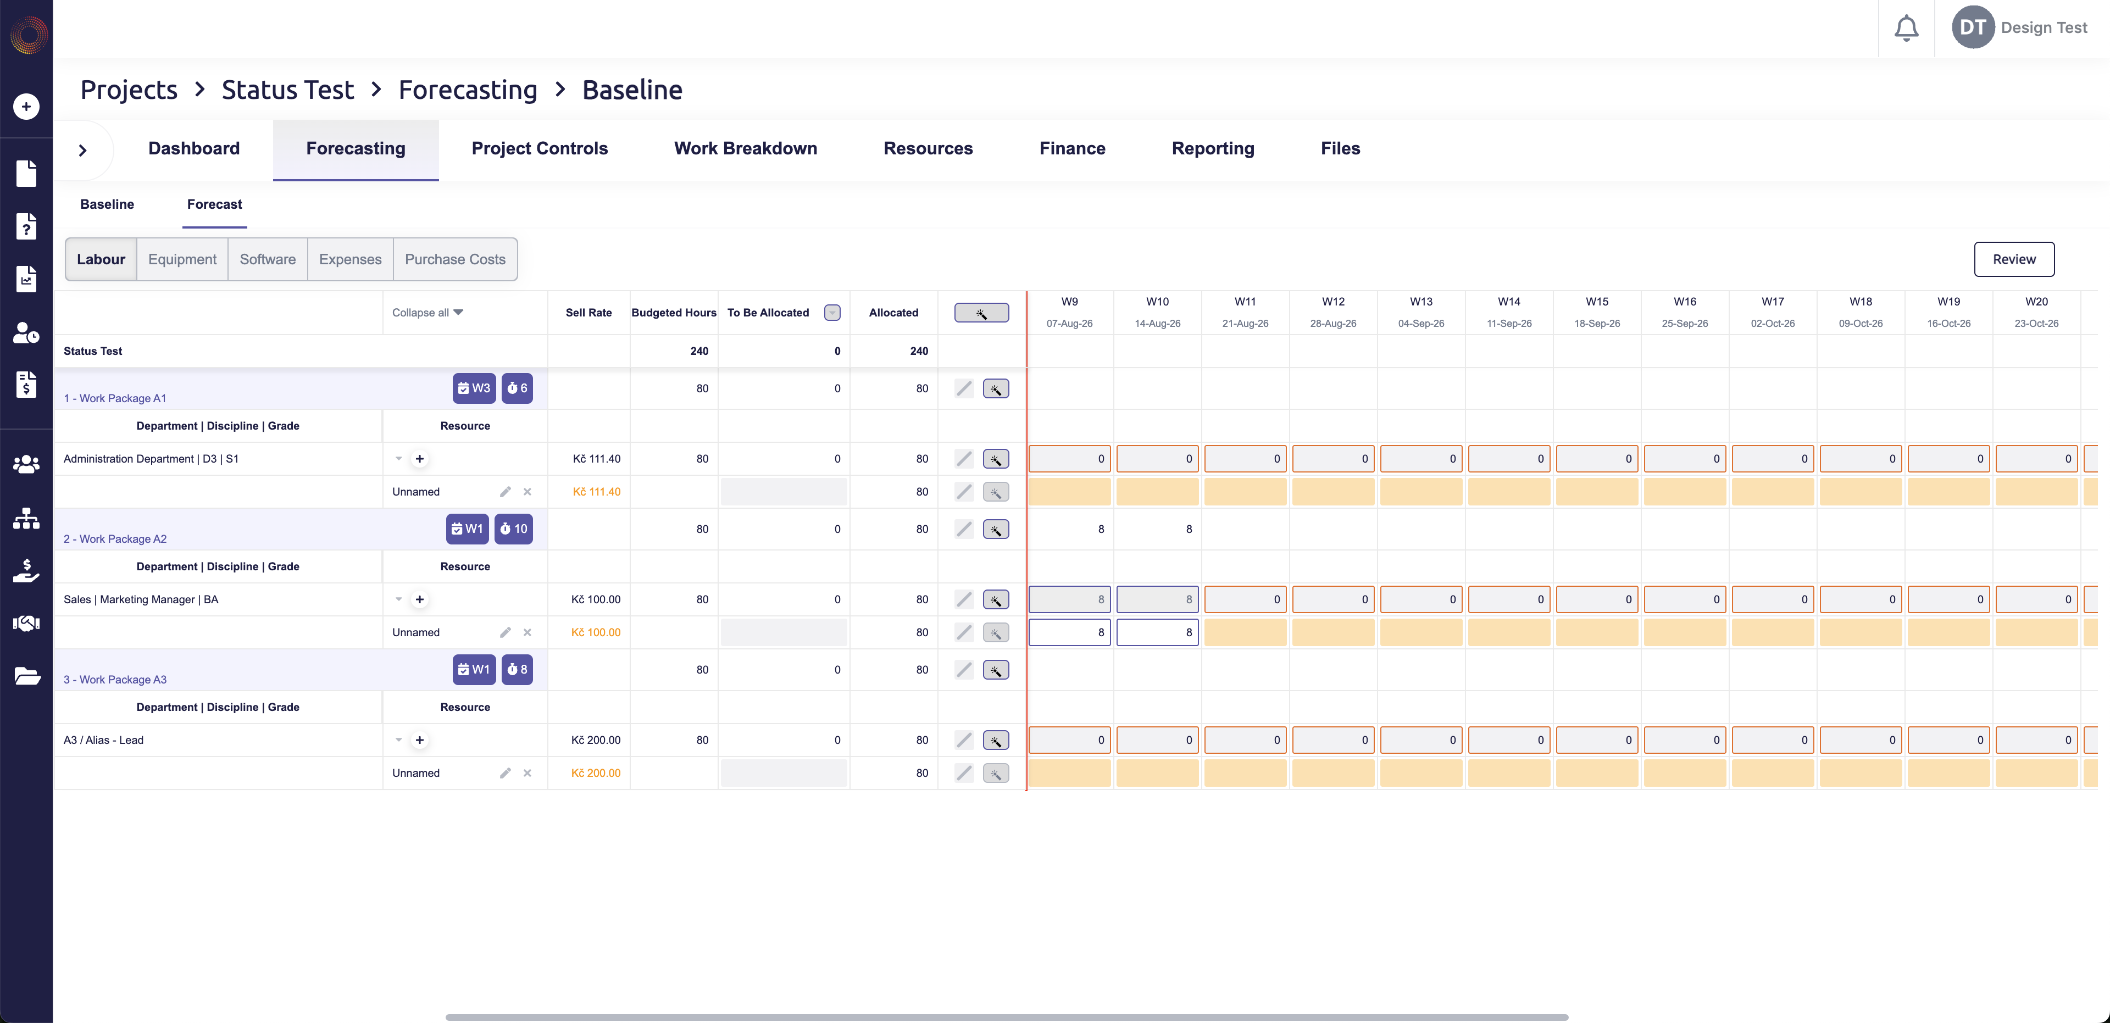The image size is (2110, 1023).
Task: Switch to the Work Breakdown tab
Action: [746, 148]
